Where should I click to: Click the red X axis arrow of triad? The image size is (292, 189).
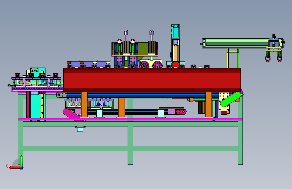click(15, 168)
